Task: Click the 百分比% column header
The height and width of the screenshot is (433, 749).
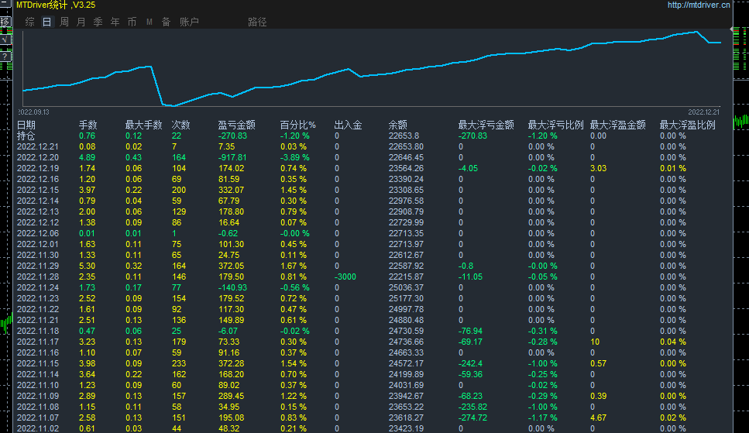Action: point(297,125)
